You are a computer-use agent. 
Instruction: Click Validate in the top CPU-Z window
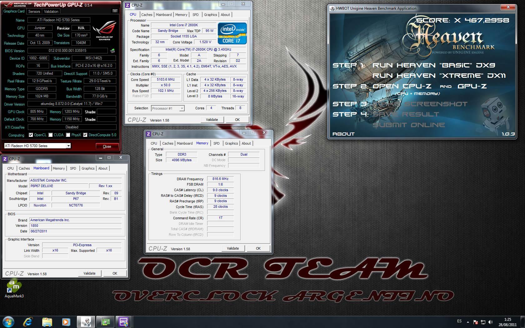[x=212, y=120]
